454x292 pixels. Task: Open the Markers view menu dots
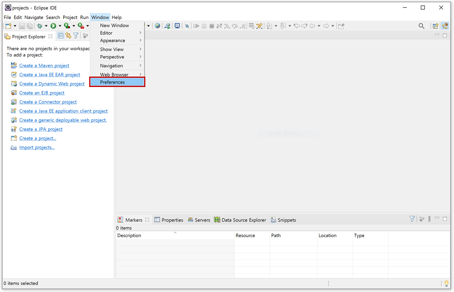click(x=430, y=219)
